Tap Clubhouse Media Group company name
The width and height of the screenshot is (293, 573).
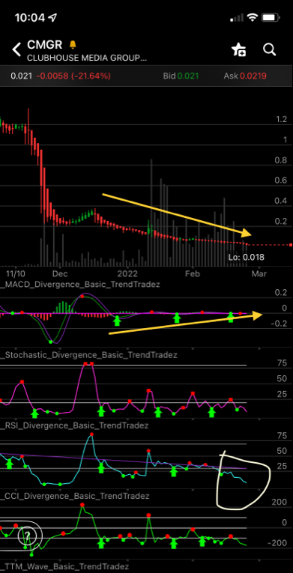pyautogui.click(x=87, y=58)
